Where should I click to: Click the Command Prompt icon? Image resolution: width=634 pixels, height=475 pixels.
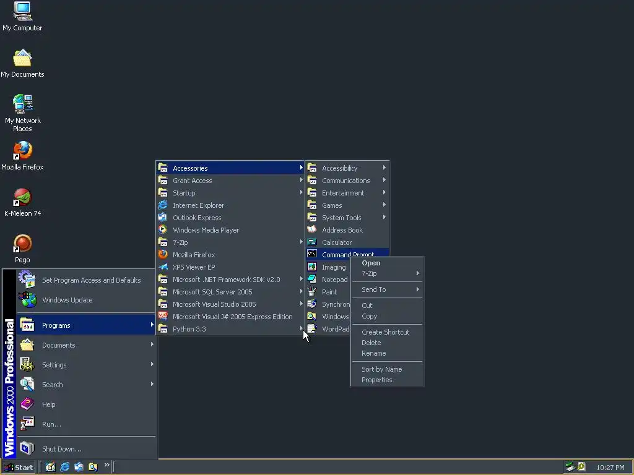(312, 254)
